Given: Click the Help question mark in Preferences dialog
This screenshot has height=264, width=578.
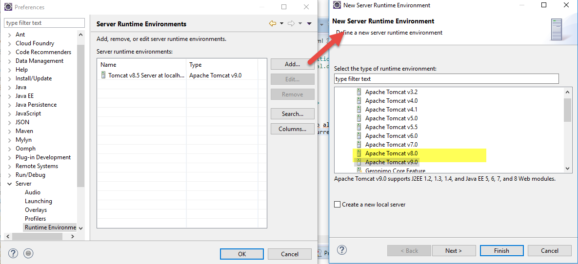Looking at the screenshot, I should [x=13, y=253].
